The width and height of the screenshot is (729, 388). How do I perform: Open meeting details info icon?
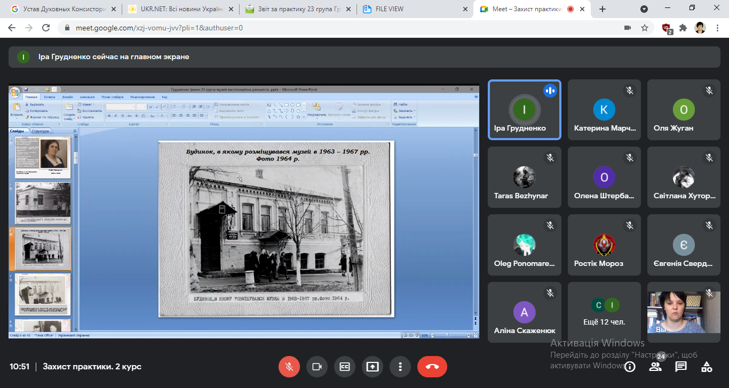630,367
